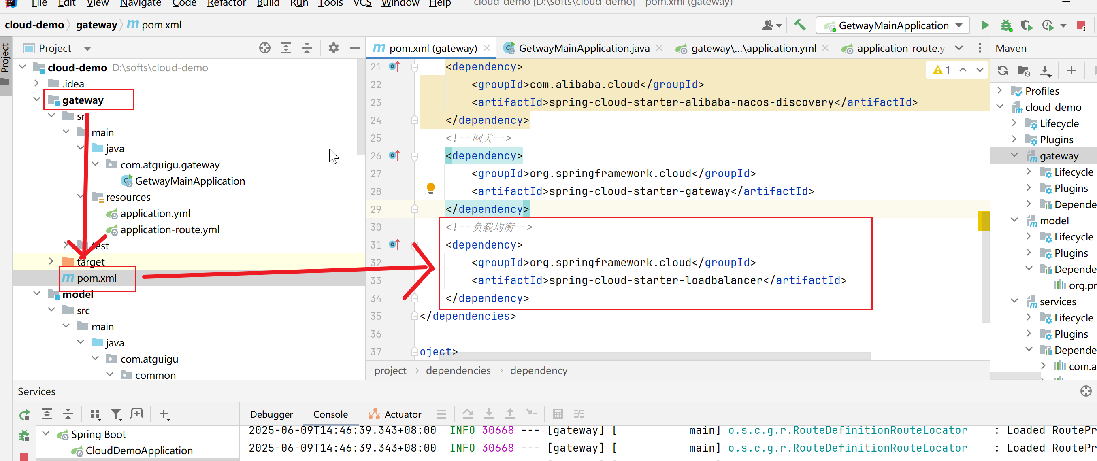
Task: Generate sources and update folders Maven icon
Action: coord(1024,70)
